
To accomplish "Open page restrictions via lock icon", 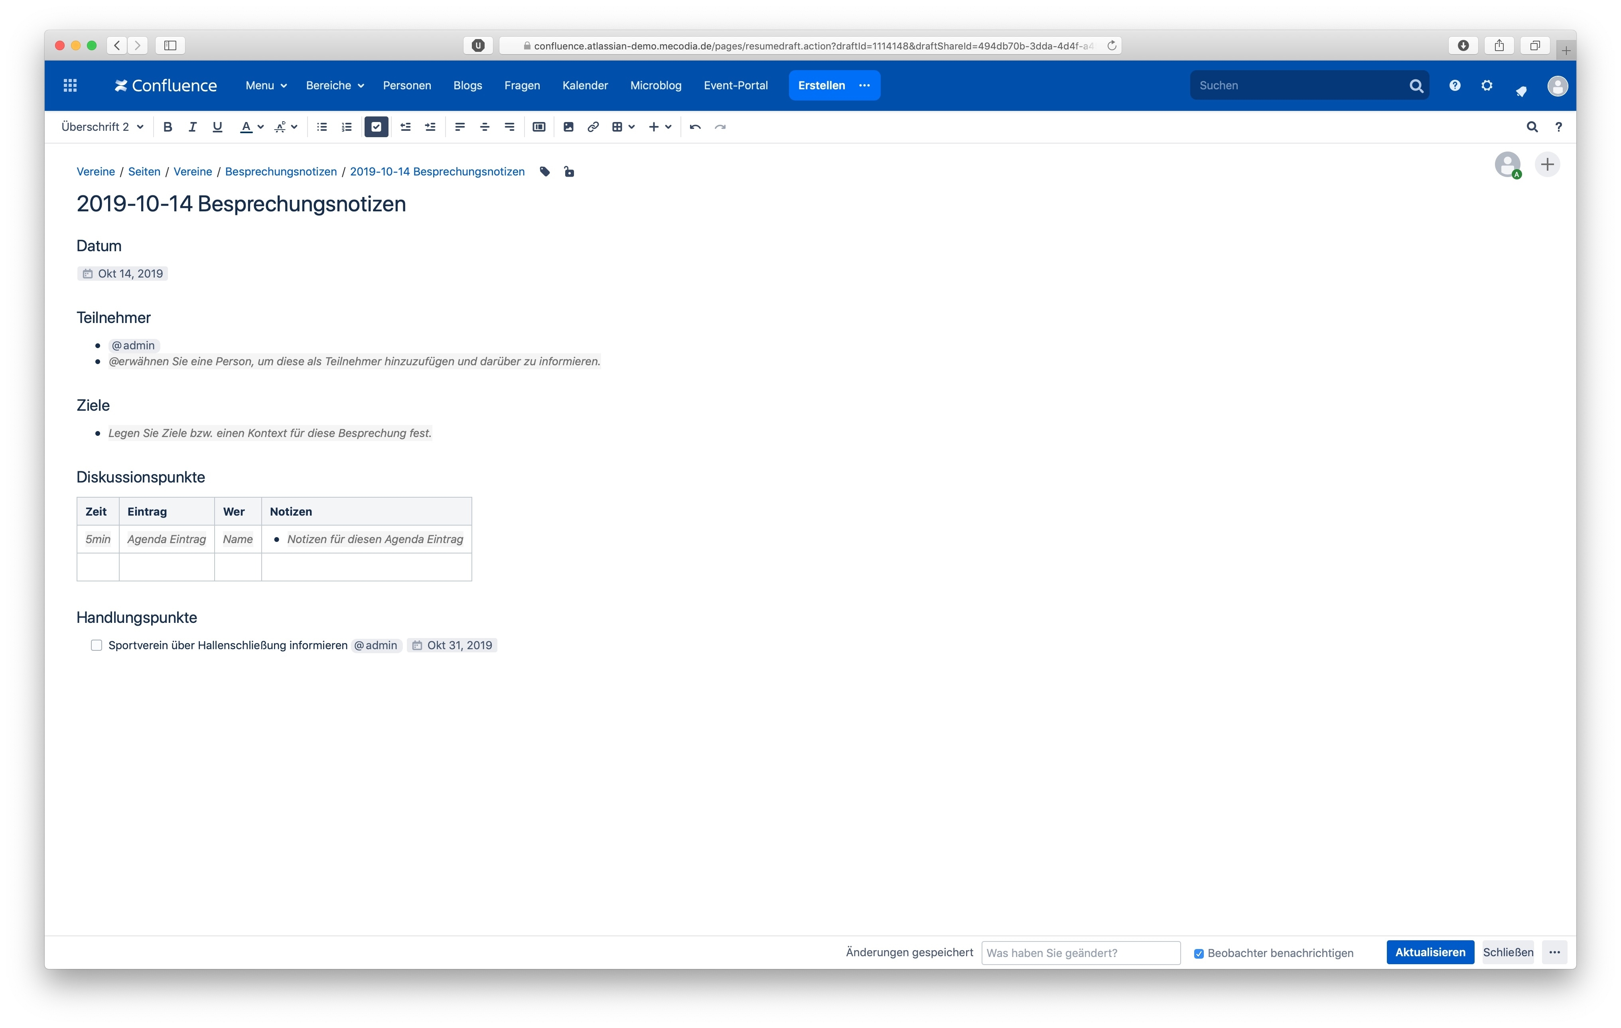I will point(569,171).
